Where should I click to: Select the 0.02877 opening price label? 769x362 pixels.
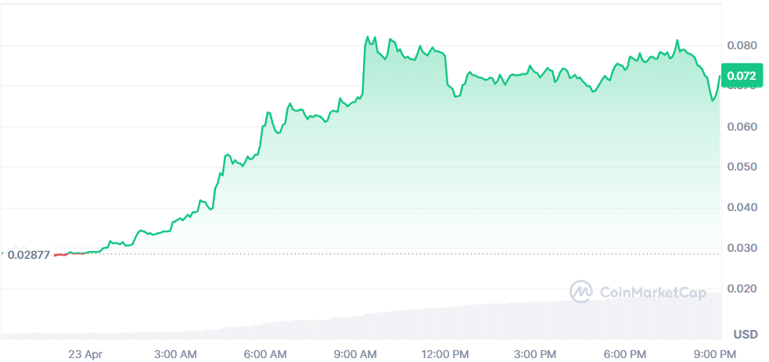[28, 254]
